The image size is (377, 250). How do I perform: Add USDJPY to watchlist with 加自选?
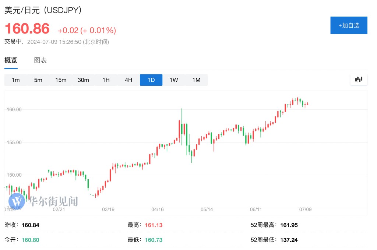[349, 25]
